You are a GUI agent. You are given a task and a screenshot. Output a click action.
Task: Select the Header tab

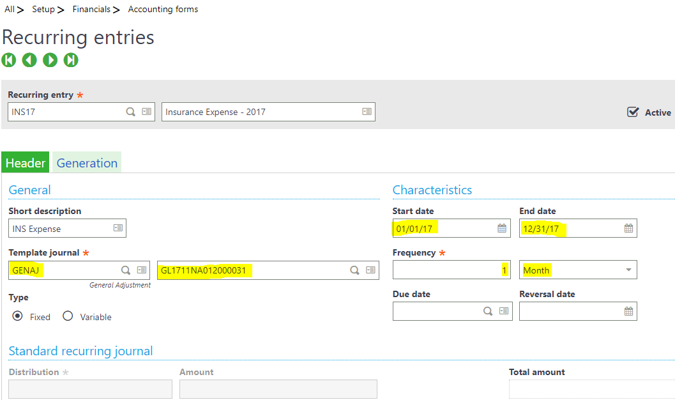point(25,162)
